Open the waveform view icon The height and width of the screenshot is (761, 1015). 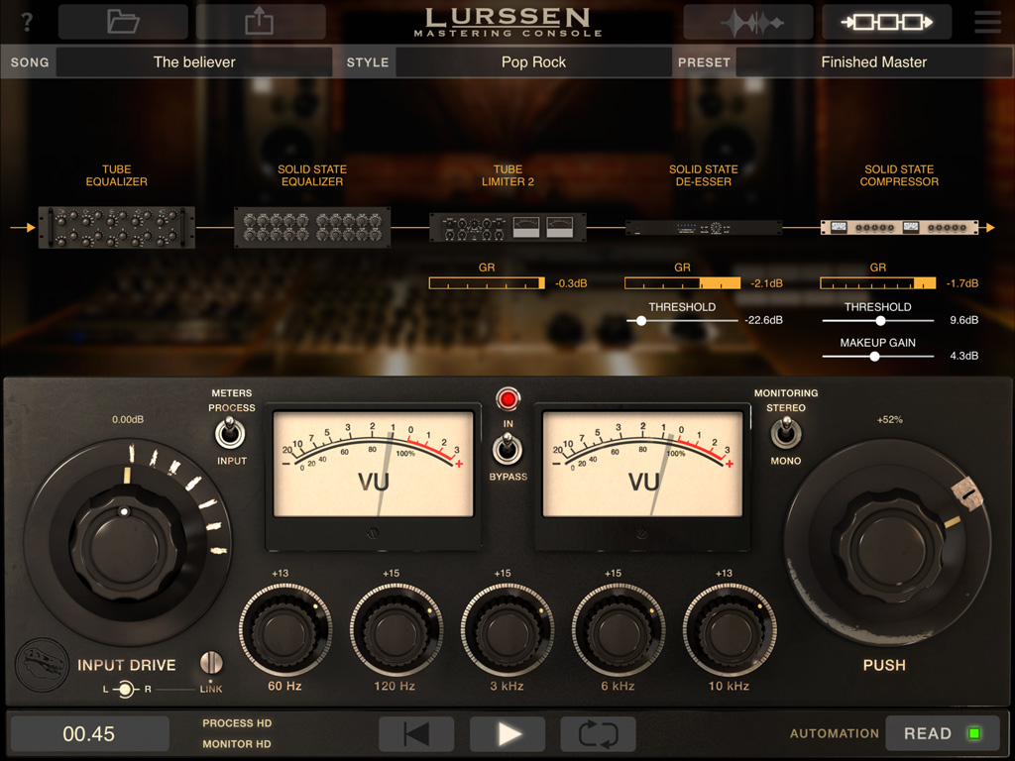(x=748, y=21)
